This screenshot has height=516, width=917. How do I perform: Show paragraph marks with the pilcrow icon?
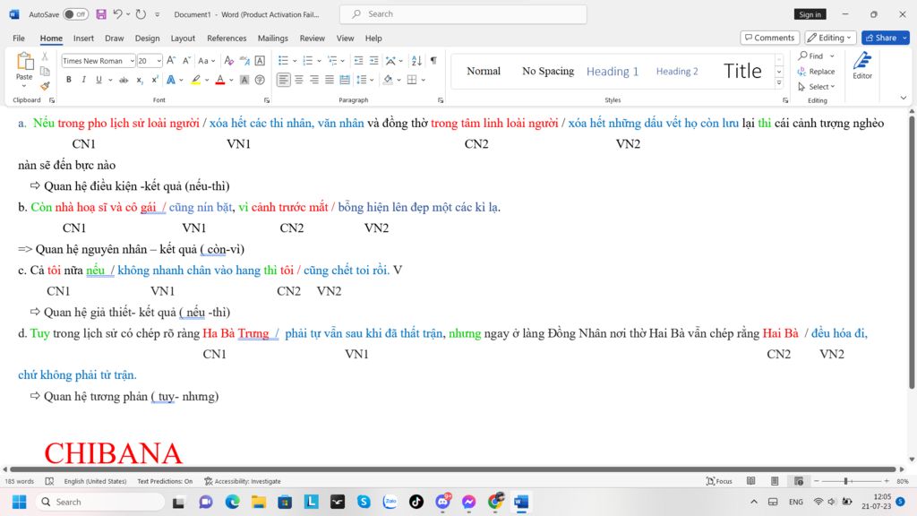coord(433,61)
